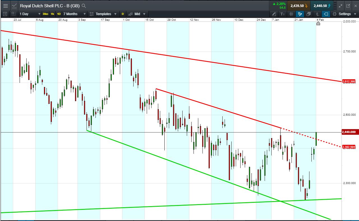The width and height of the screenshot is (359, 221).
Task: Click the Templates sliders icon
Action: [92, 14]
